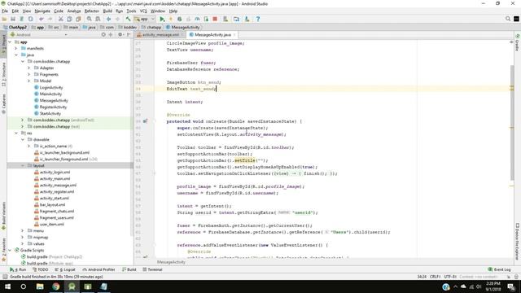Click the Help question mark icon

tap(258, 19)
